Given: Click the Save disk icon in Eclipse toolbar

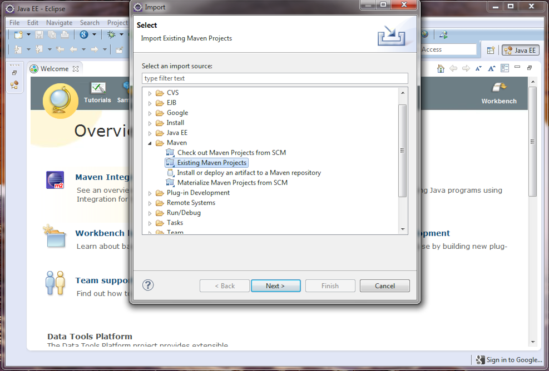Looking at the screenshot, I should coord(39,34).
